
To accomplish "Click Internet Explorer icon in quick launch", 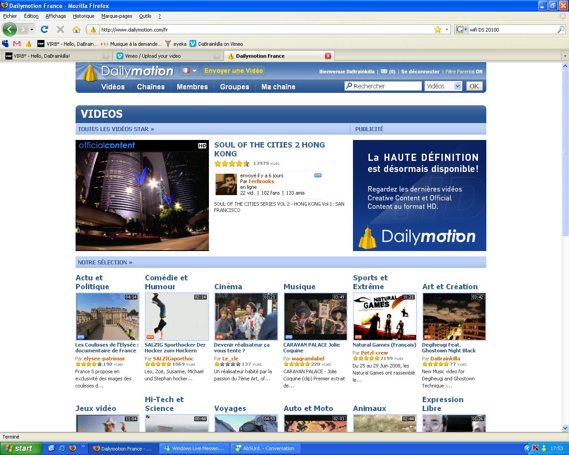I will point(62,448).
